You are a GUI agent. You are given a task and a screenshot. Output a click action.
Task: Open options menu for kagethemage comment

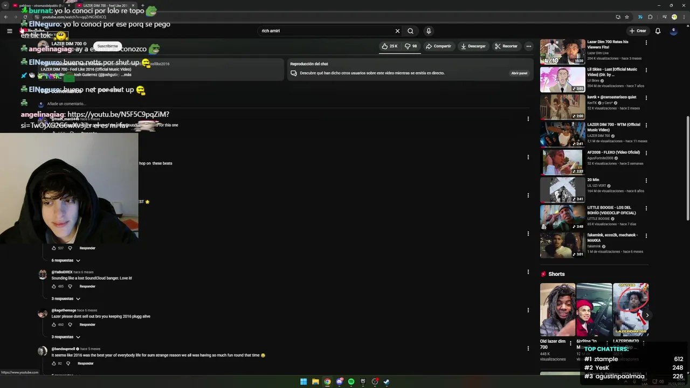(x=528, y=310)
